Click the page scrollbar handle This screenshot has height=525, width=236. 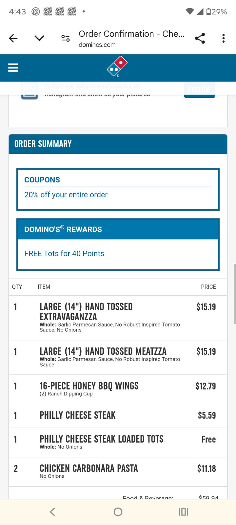(x=235, y=294)
